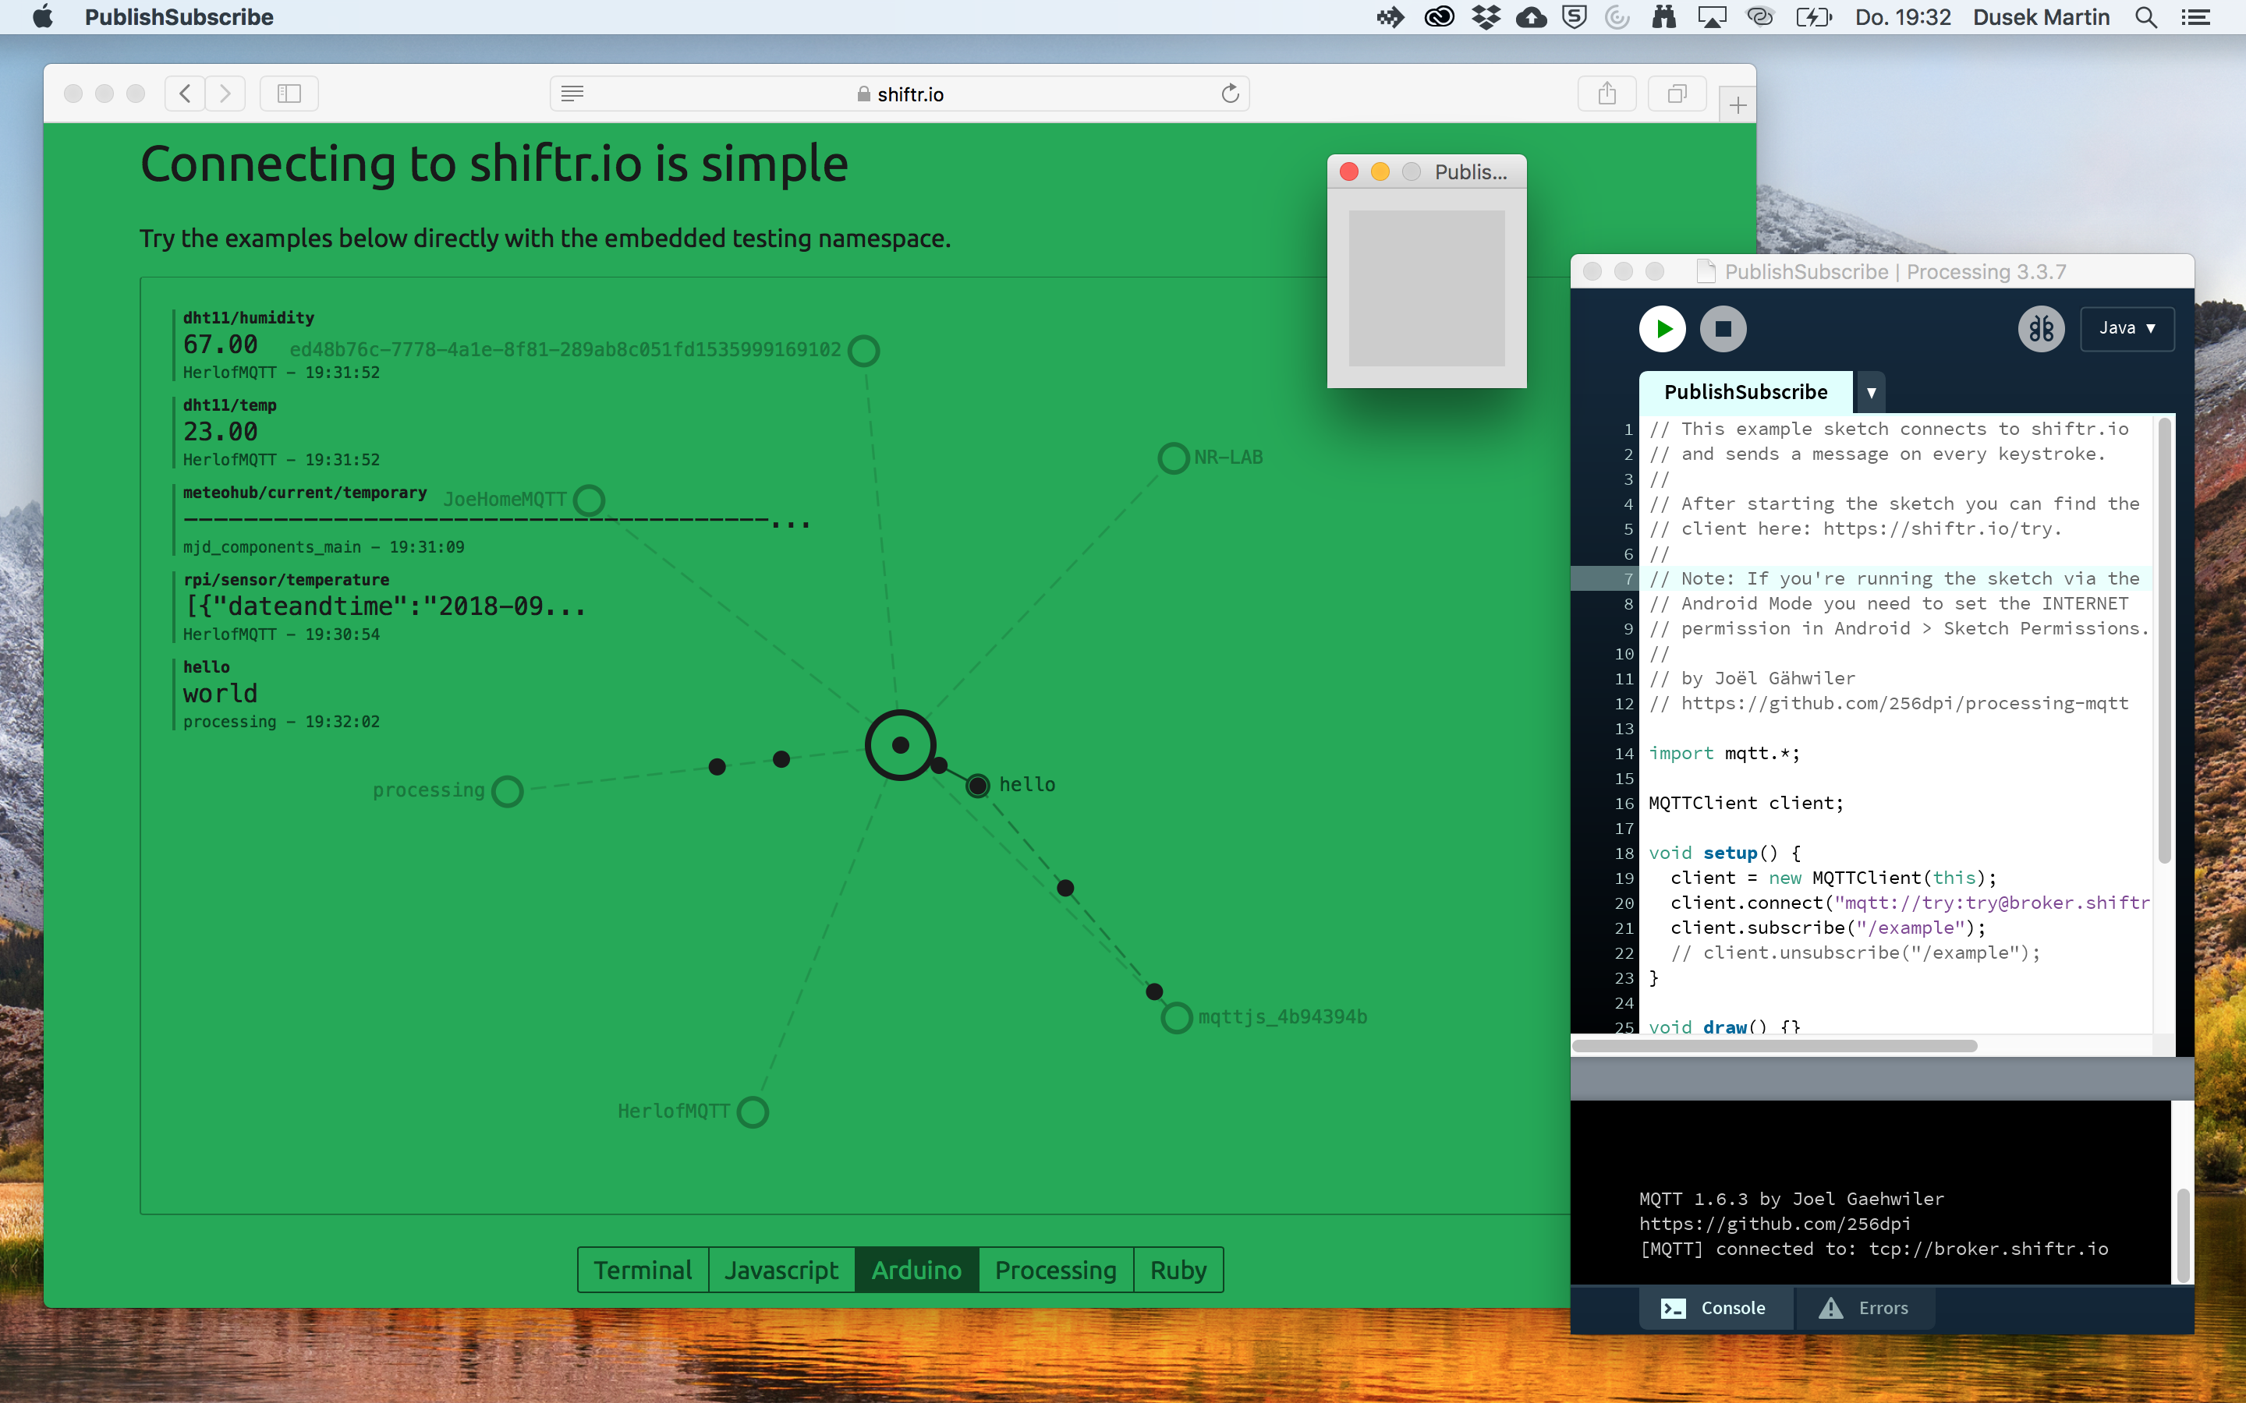Open the PublishSubscribe application menu
This screenshot has height=1403, width=2246.
click(178, 16)
